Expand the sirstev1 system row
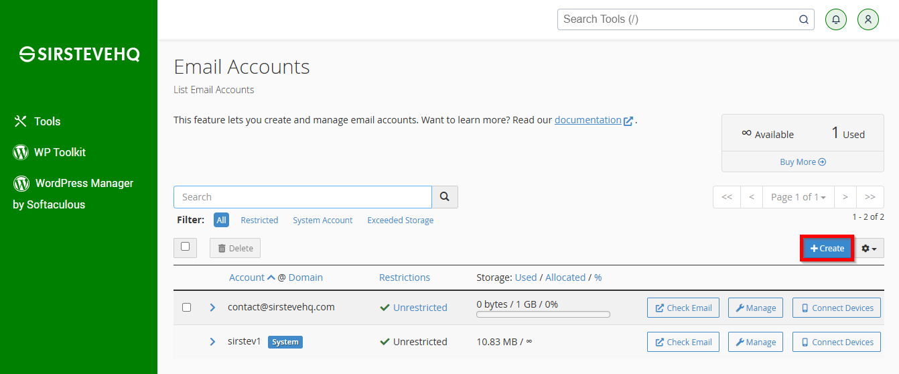Viewport: 899px width, 374px height. [212, 342]
